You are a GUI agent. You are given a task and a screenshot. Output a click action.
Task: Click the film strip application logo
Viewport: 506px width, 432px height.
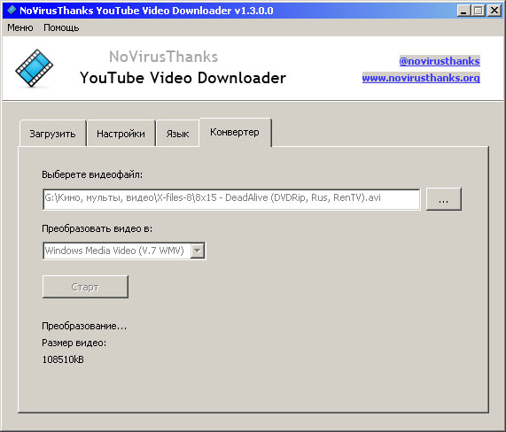coord(35,67)
